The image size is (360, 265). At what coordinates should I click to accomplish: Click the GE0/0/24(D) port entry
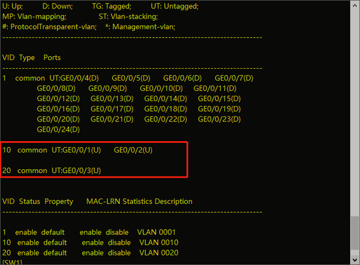click(59, 129)
